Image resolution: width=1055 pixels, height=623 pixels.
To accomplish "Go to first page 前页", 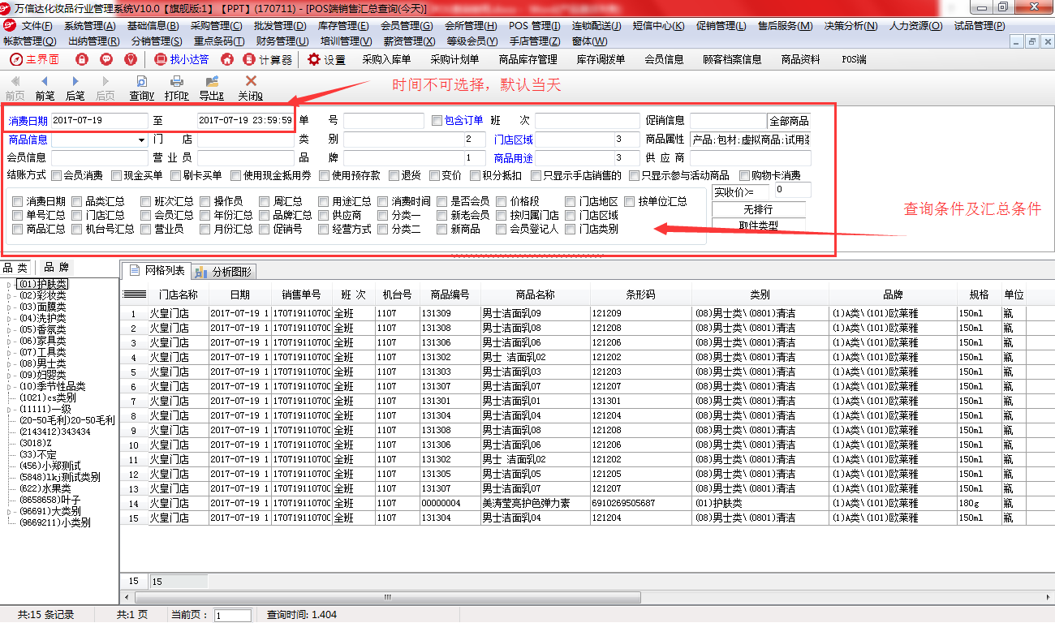I will (x=15, y=88).
